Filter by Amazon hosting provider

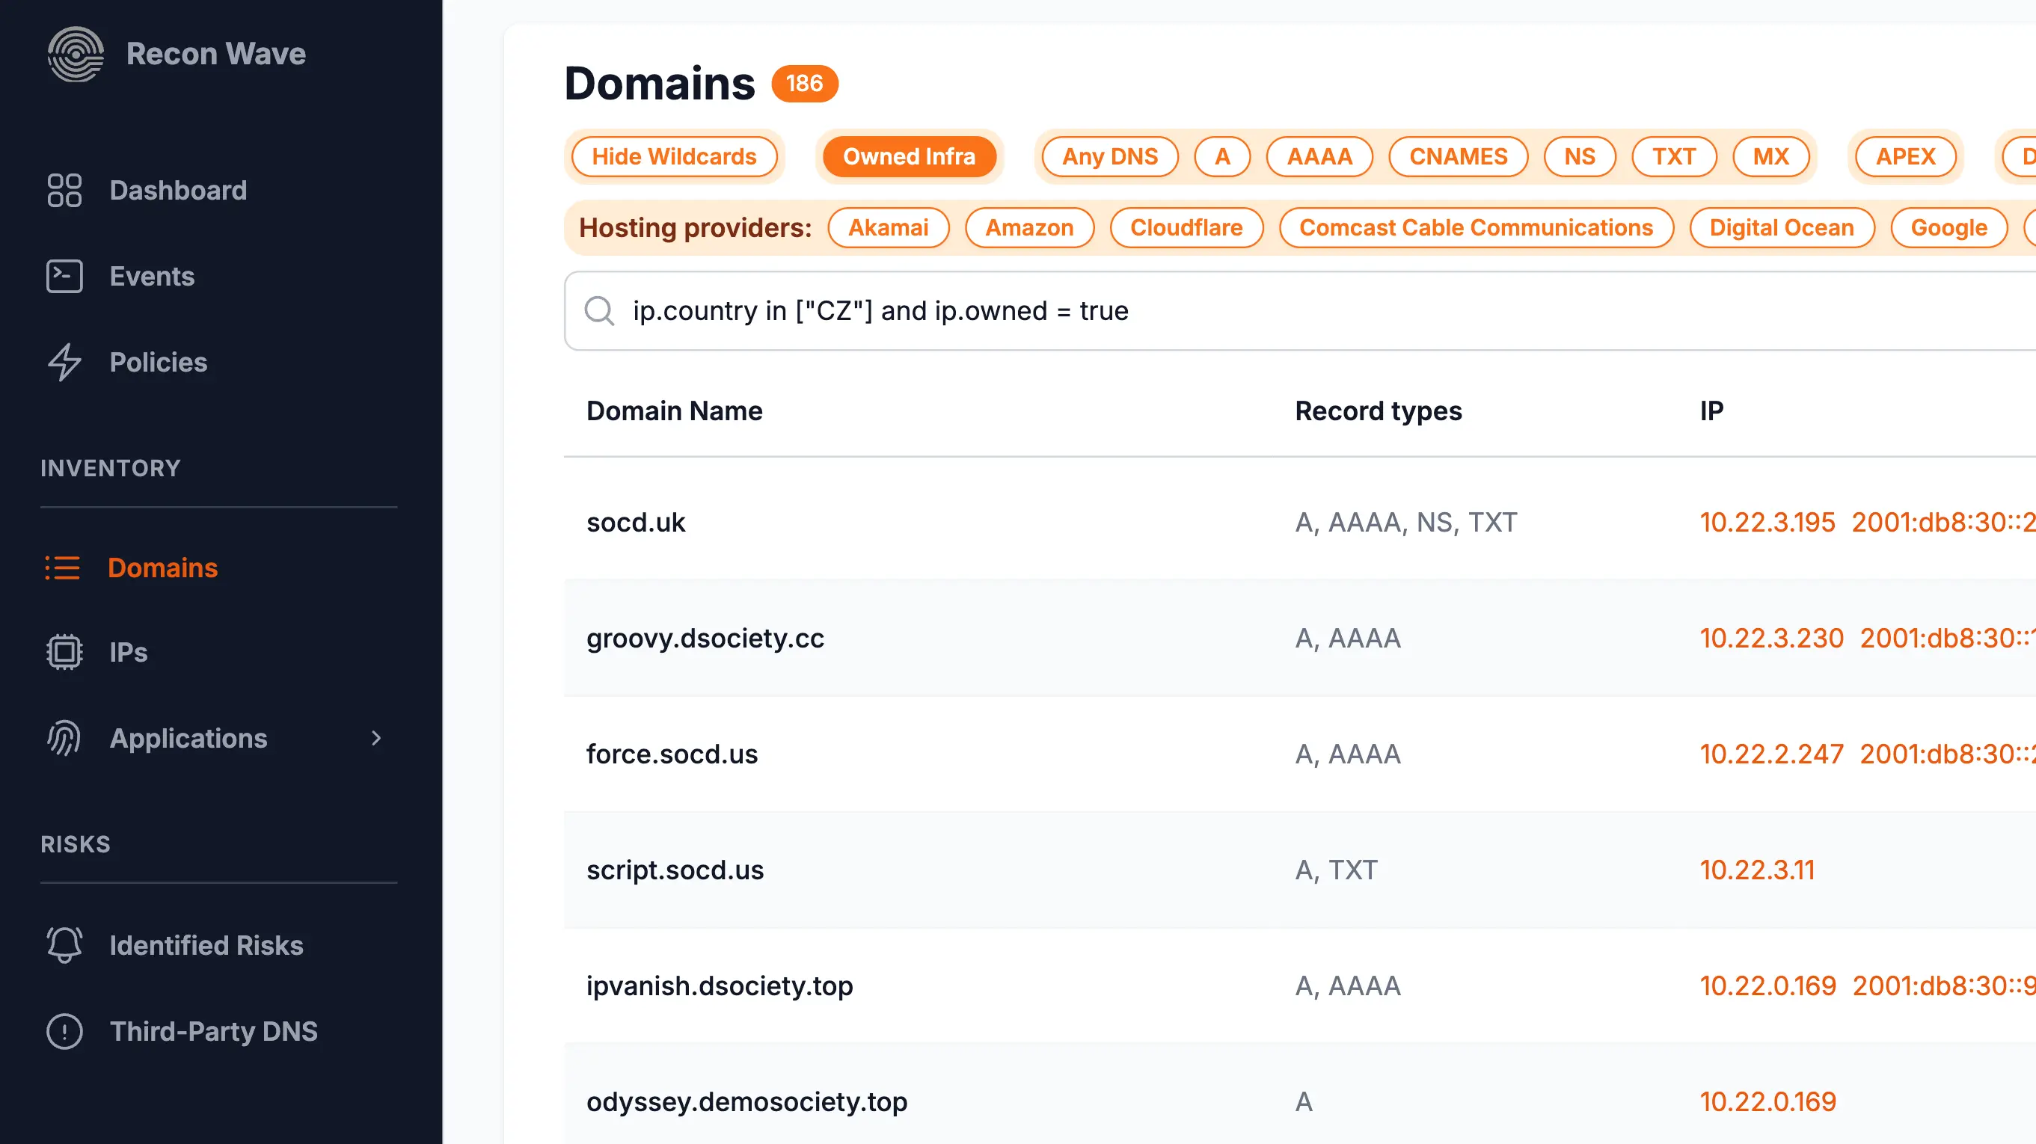(x=1029, y=227)
